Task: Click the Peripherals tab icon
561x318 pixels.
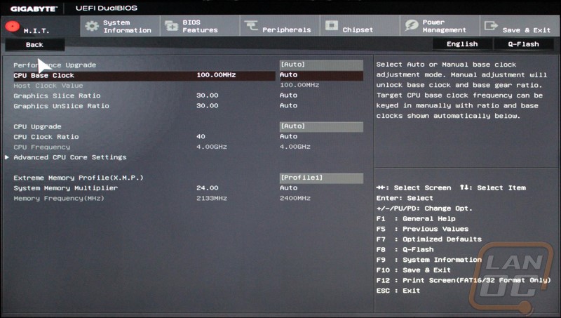Action: (251, 27)
